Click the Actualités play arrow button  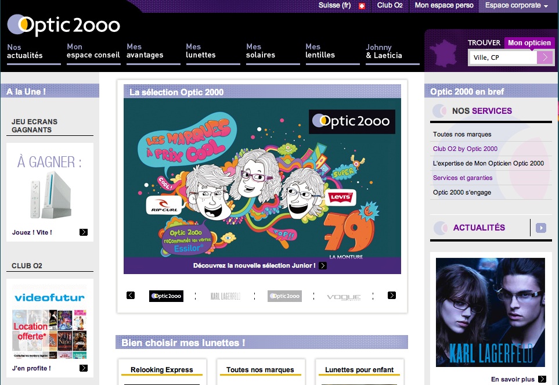(x=541, y=228)
